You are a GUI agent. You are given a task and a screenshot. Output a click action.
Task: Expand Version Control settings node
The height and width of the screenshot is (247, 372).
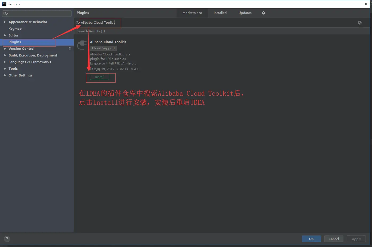click(x=5, y=49)
